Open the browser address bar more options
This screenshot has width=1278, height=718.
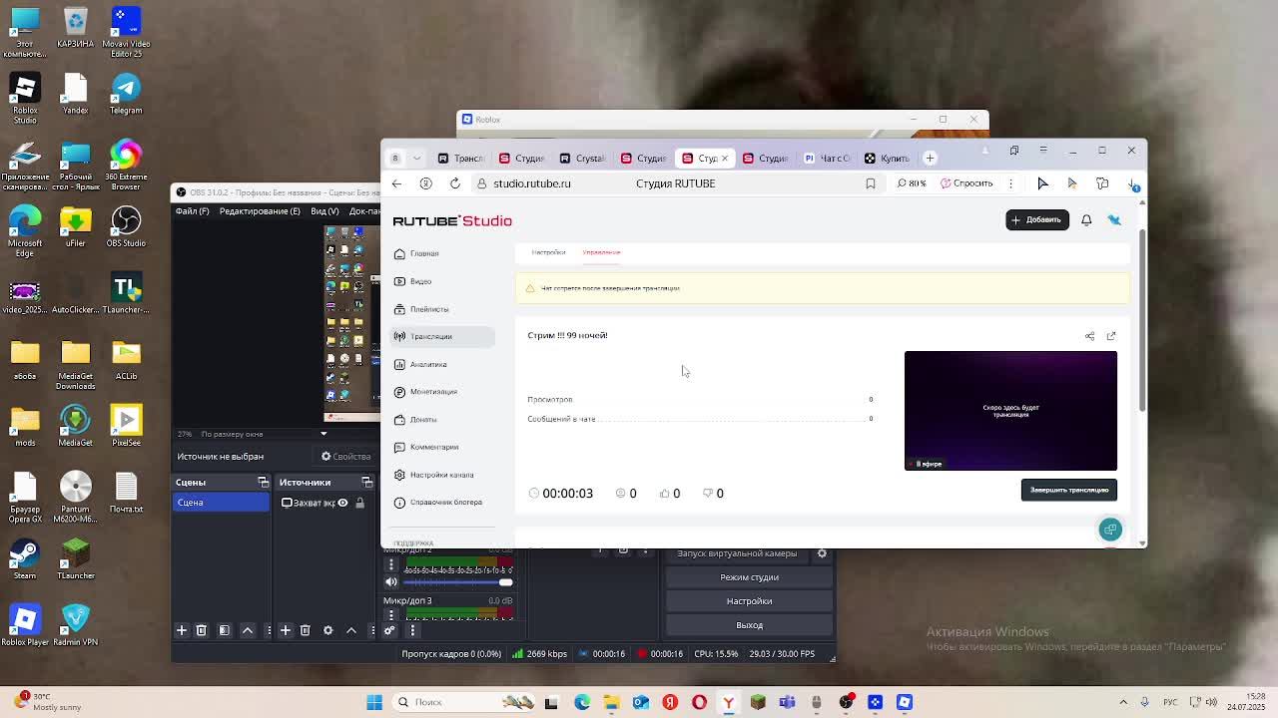coord(1010,183)
